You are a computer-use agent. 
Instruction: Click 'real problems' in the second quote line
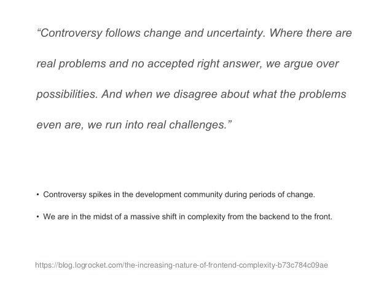pos(71,64)
